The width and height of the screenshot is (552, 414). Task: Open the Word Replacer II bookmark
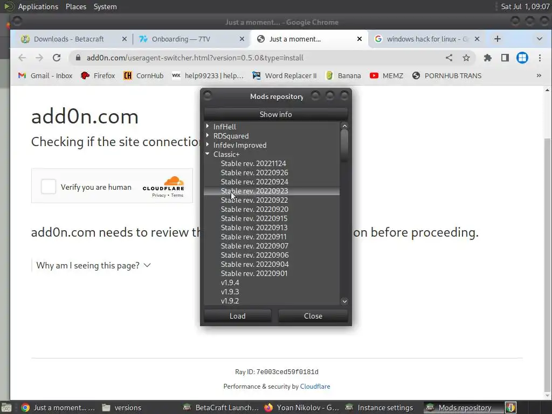(285, 75)
